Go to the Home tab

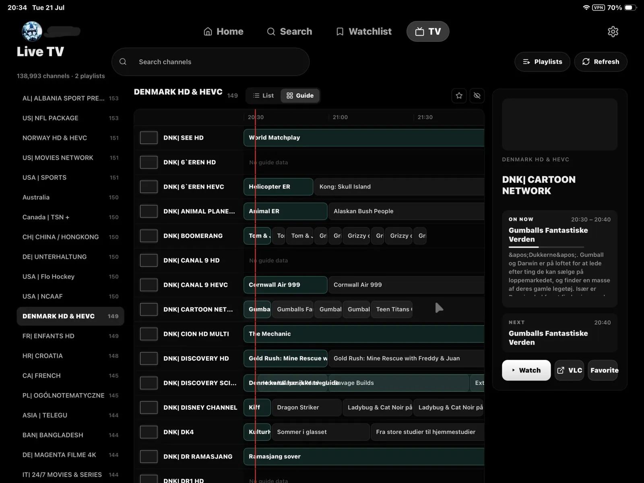point(223,31)
